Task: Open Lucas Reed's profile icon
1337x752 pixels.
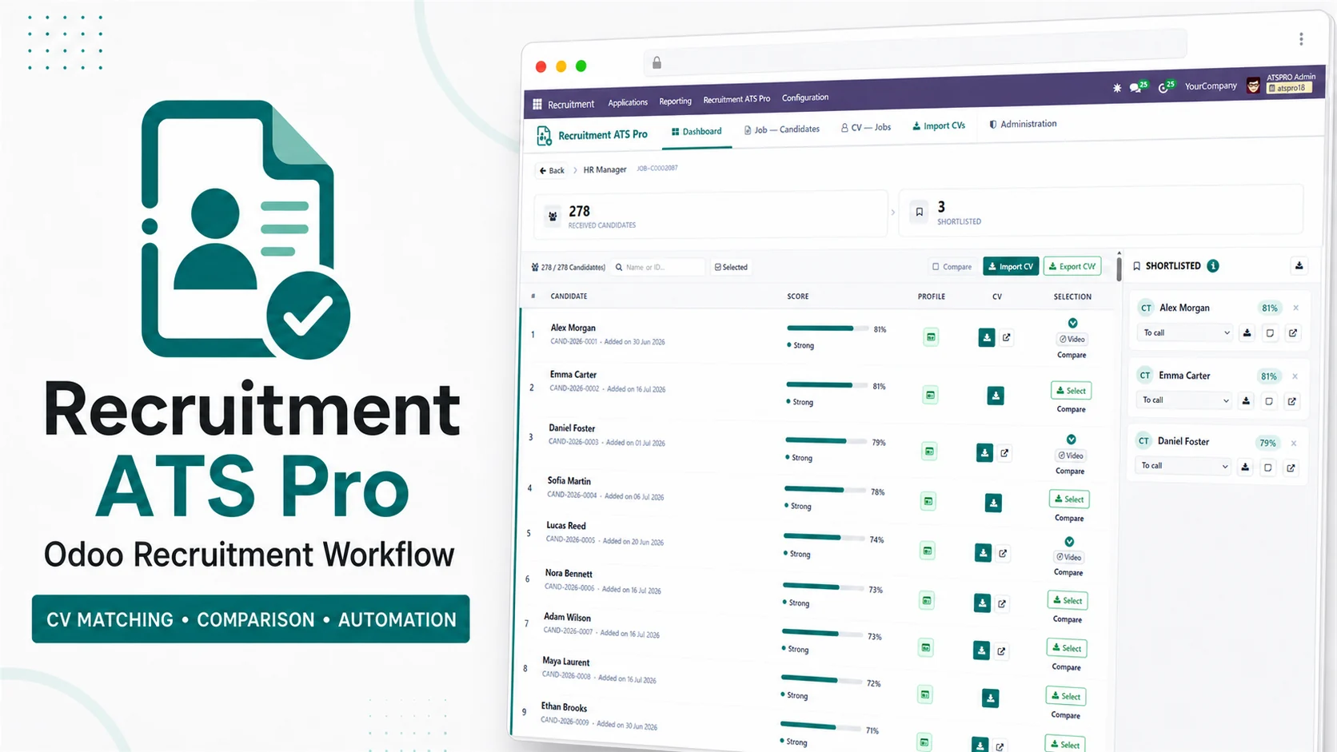Action: (x=928, y=551)
